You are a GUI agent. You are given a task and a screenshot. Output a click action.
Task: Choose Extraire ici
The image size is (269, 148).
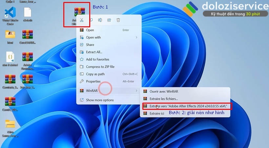tap(185, 113)
